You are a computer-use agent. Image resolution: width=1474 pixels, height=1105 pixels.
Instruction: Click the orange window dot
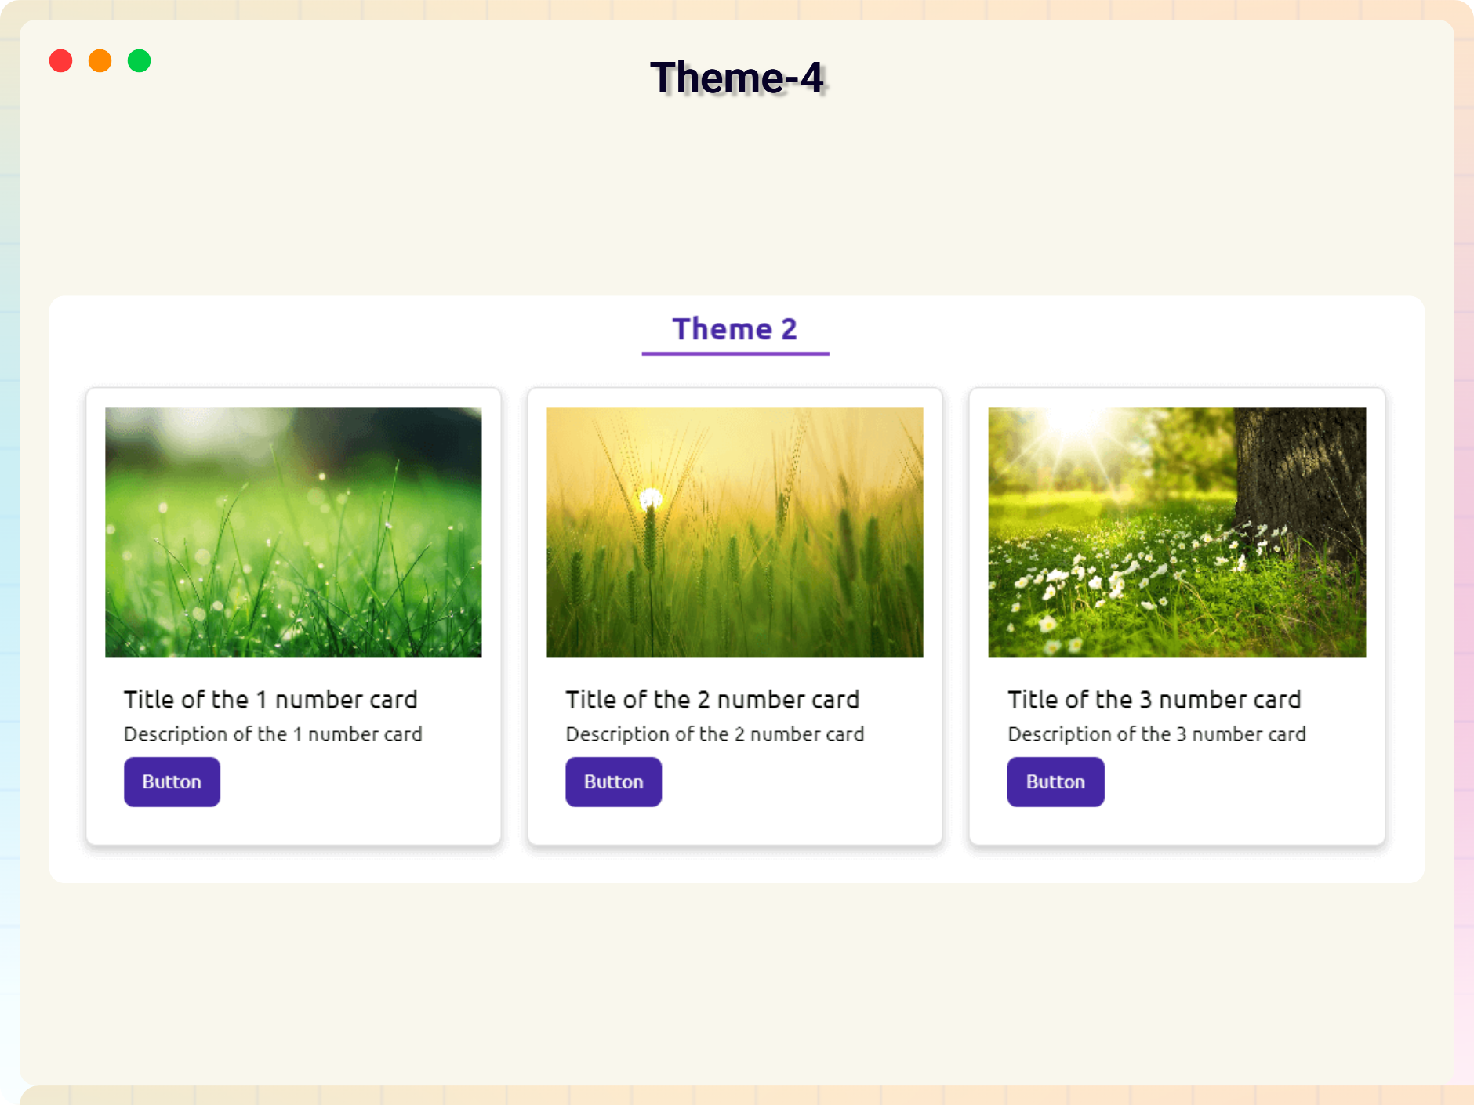100,61
